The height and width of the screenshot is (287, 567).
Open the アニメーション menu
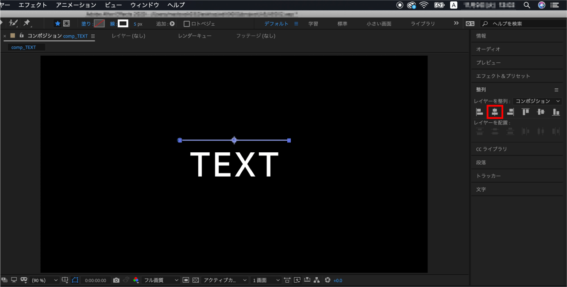(76, 5)
